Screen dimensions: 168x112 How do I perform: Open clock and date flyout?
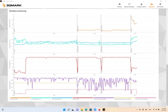click(164, 110)
